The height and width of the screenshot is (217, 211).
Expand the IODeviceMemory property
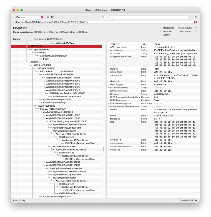tap(109, 88)
